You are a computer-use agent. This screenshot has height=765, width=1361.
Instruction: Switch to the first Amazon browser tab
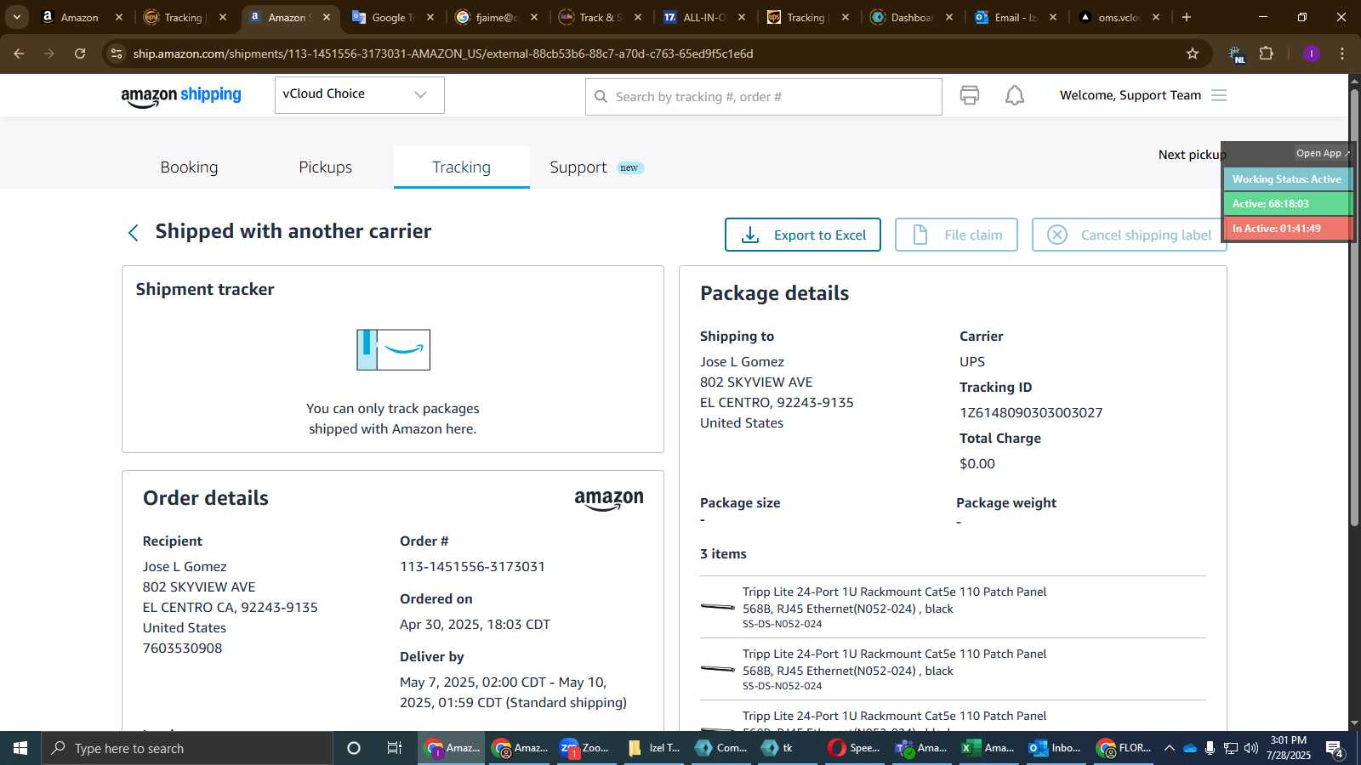(x=81, y=17)
